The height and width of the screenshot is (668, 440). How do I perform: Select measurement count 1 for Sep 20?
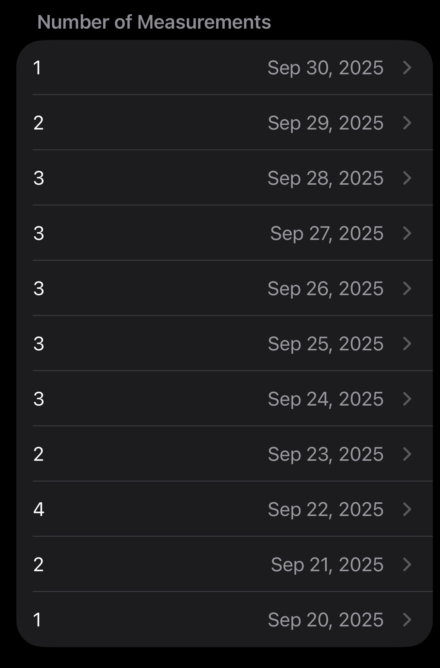coord(37,620)
